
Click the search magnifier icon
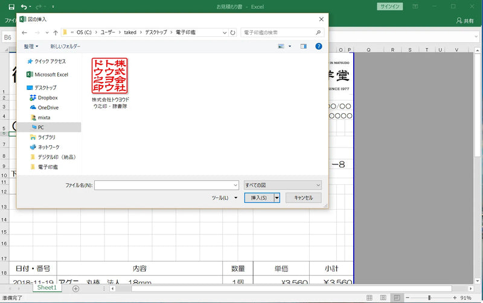click(318, 33)
